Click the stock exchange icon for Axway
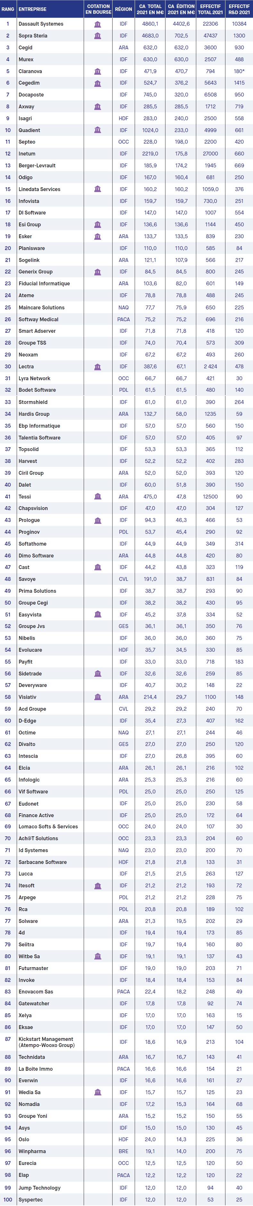This screenshot has height=1206, width=253. coord(97,107)
